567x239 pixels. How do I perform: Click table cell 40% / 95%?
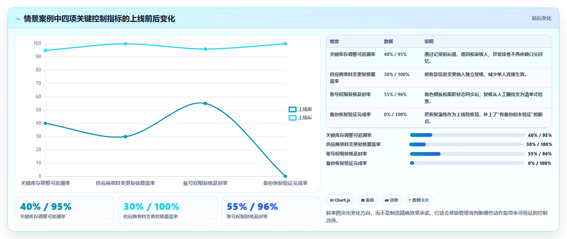pos(395,54)
